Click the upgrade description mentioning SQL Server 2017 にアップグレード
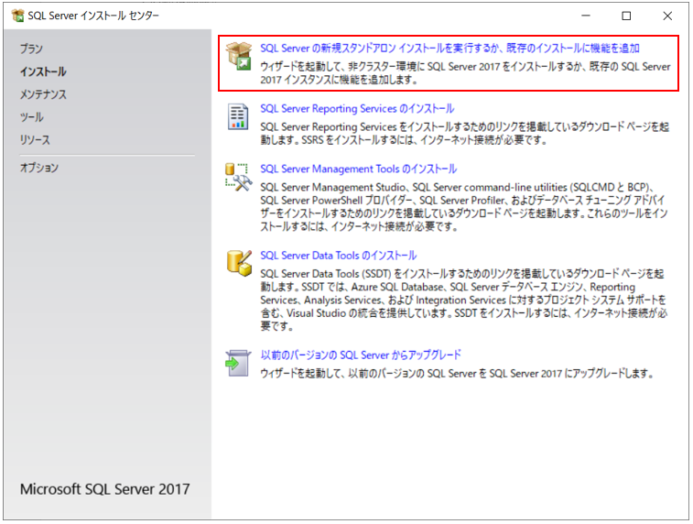693x524 pixels. point(457,374)
